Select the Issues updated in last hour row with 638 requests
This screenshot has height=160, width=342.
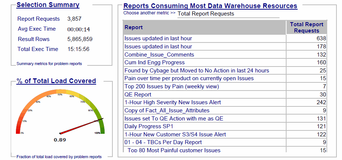158,38
